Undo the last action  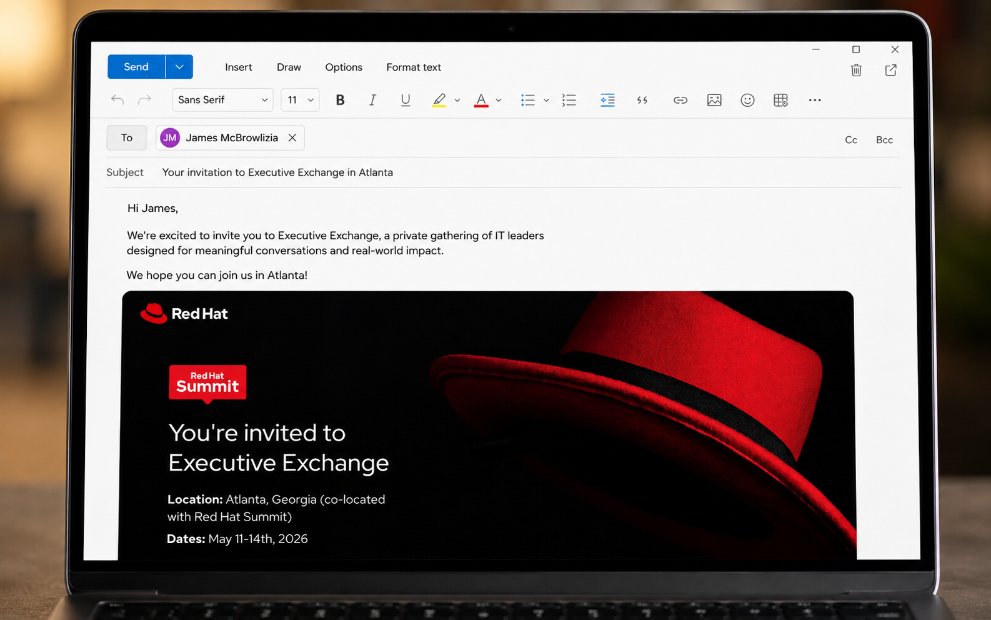coord(117,100)
